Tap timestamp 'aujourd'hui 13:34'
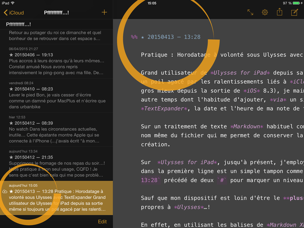Image resolution: width=304 pixels, height=228 pixels. [x=23, y=151]
